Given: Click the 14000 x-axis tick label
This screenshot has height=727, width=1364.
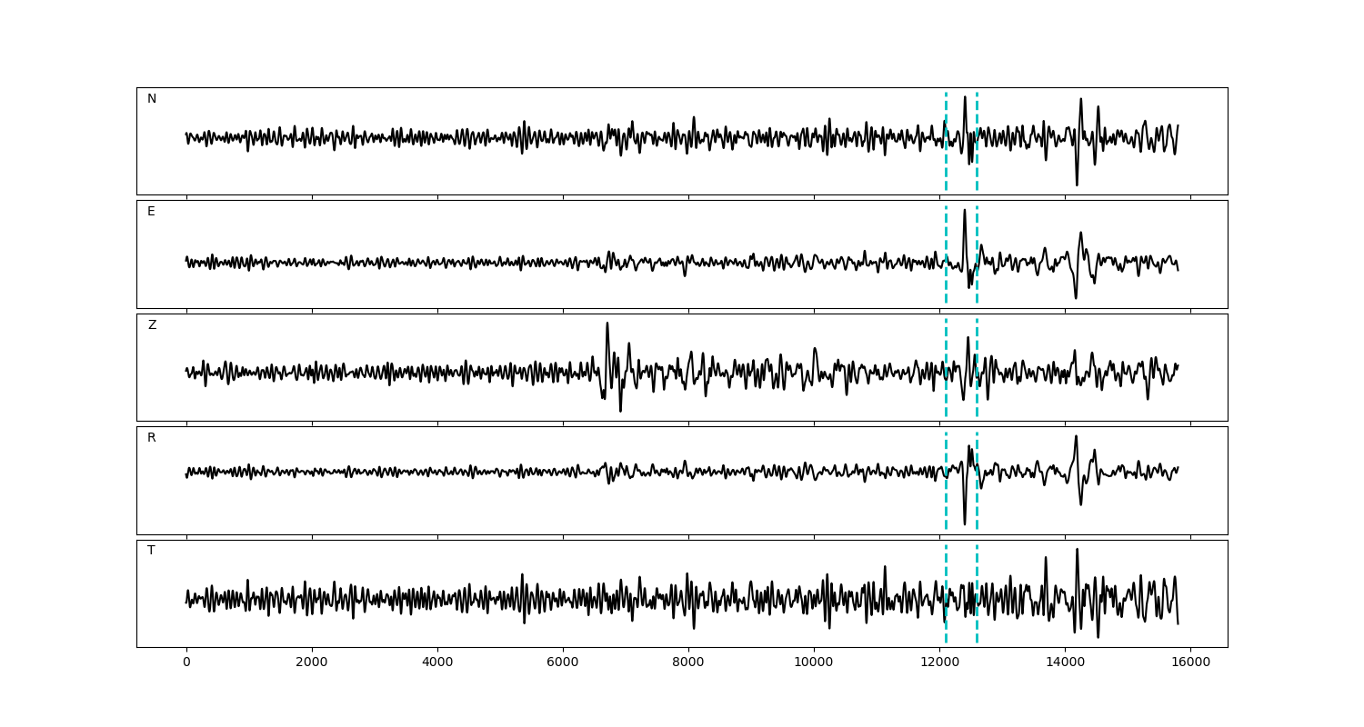Looking at the screenshot, I should [x=1065, y=662].
